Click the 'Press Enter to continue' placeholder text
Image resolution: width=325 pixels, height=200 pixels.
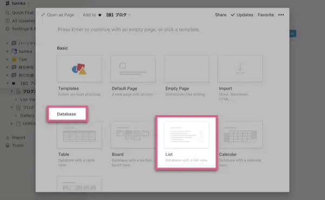coord(128,30)
